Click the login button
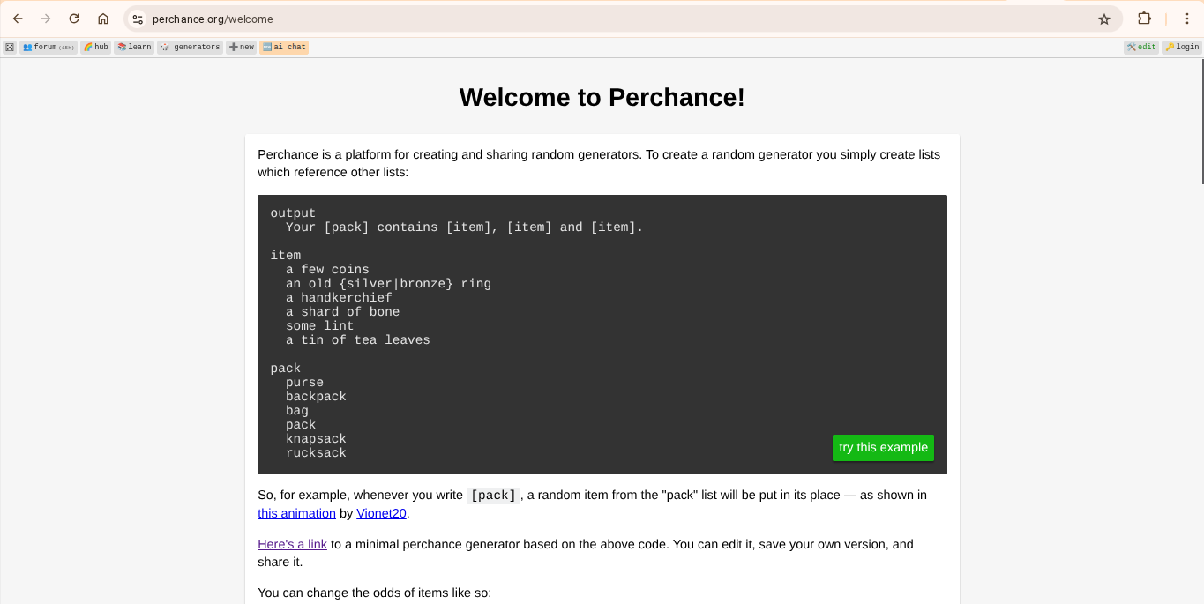The height and width of the screenshot is (604, 1204). (x=1182, y=48)
